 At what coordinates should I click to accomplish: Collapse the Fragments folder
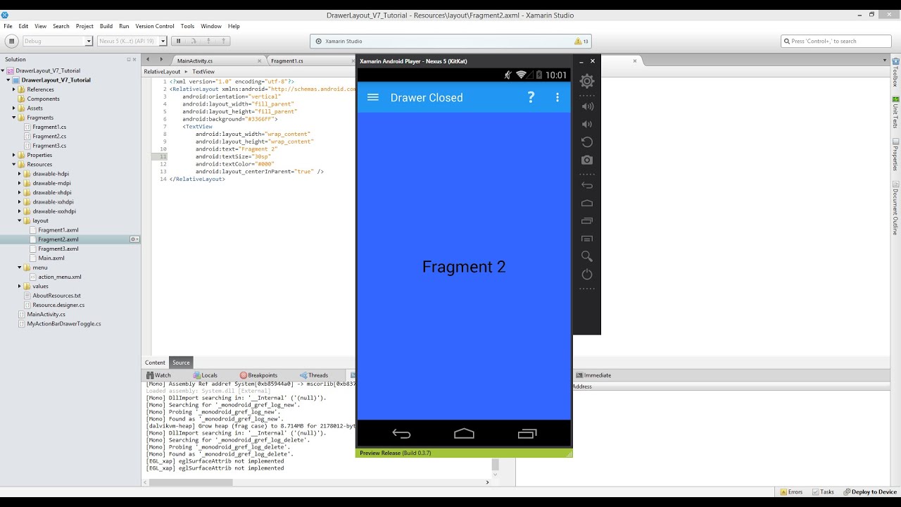tap(13, 118)
